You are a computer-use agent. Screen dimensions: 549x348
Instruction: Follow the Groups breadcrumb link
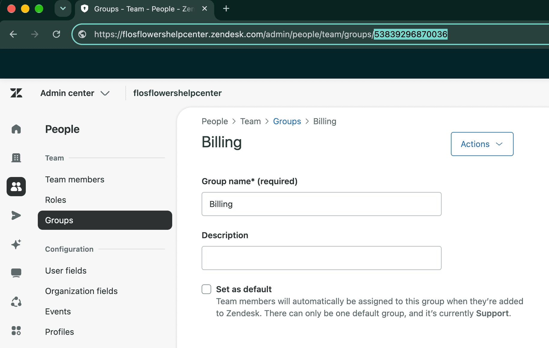pos(287,121)
